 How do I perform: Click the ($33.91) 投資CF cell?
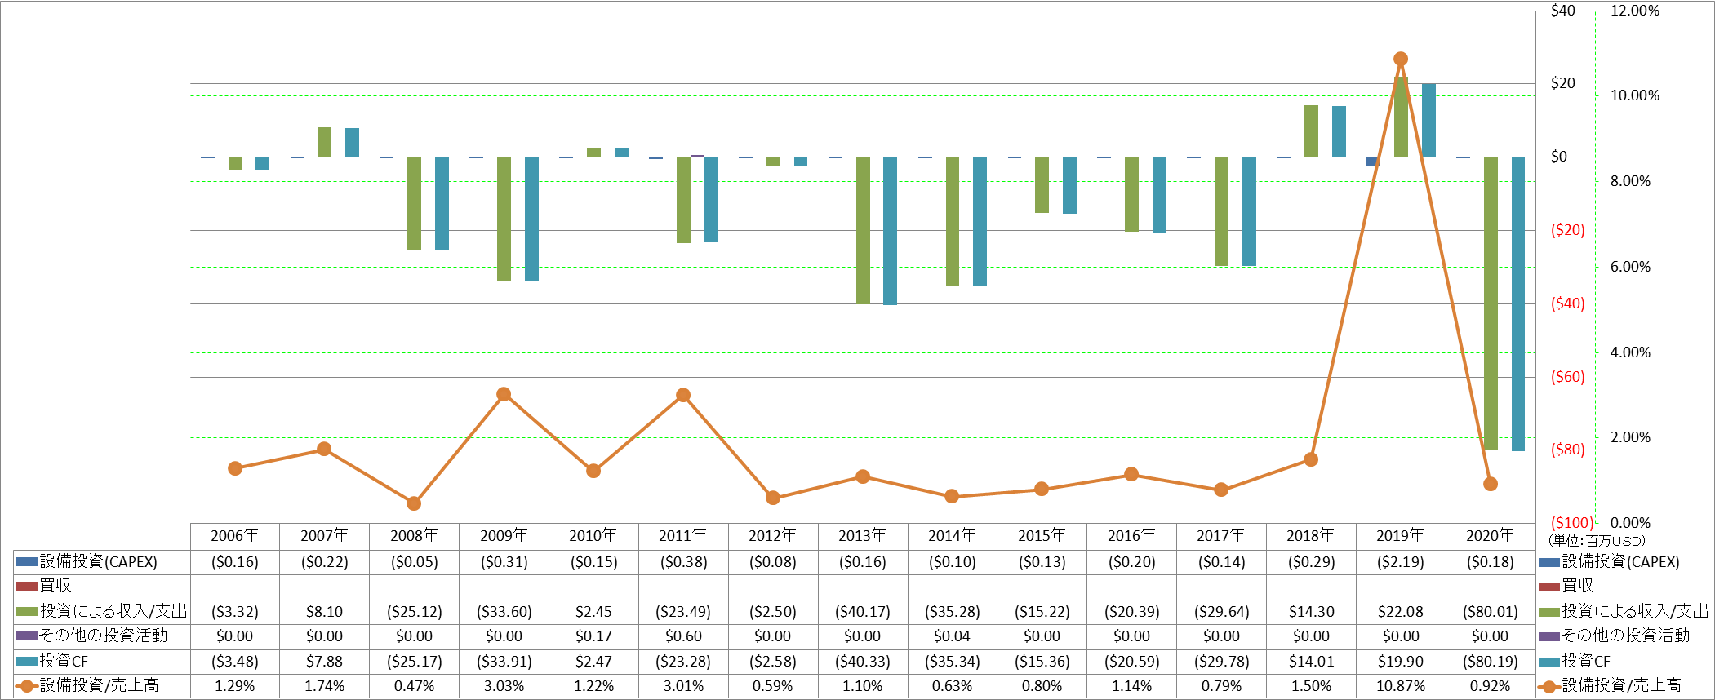(x=504, y=662)
